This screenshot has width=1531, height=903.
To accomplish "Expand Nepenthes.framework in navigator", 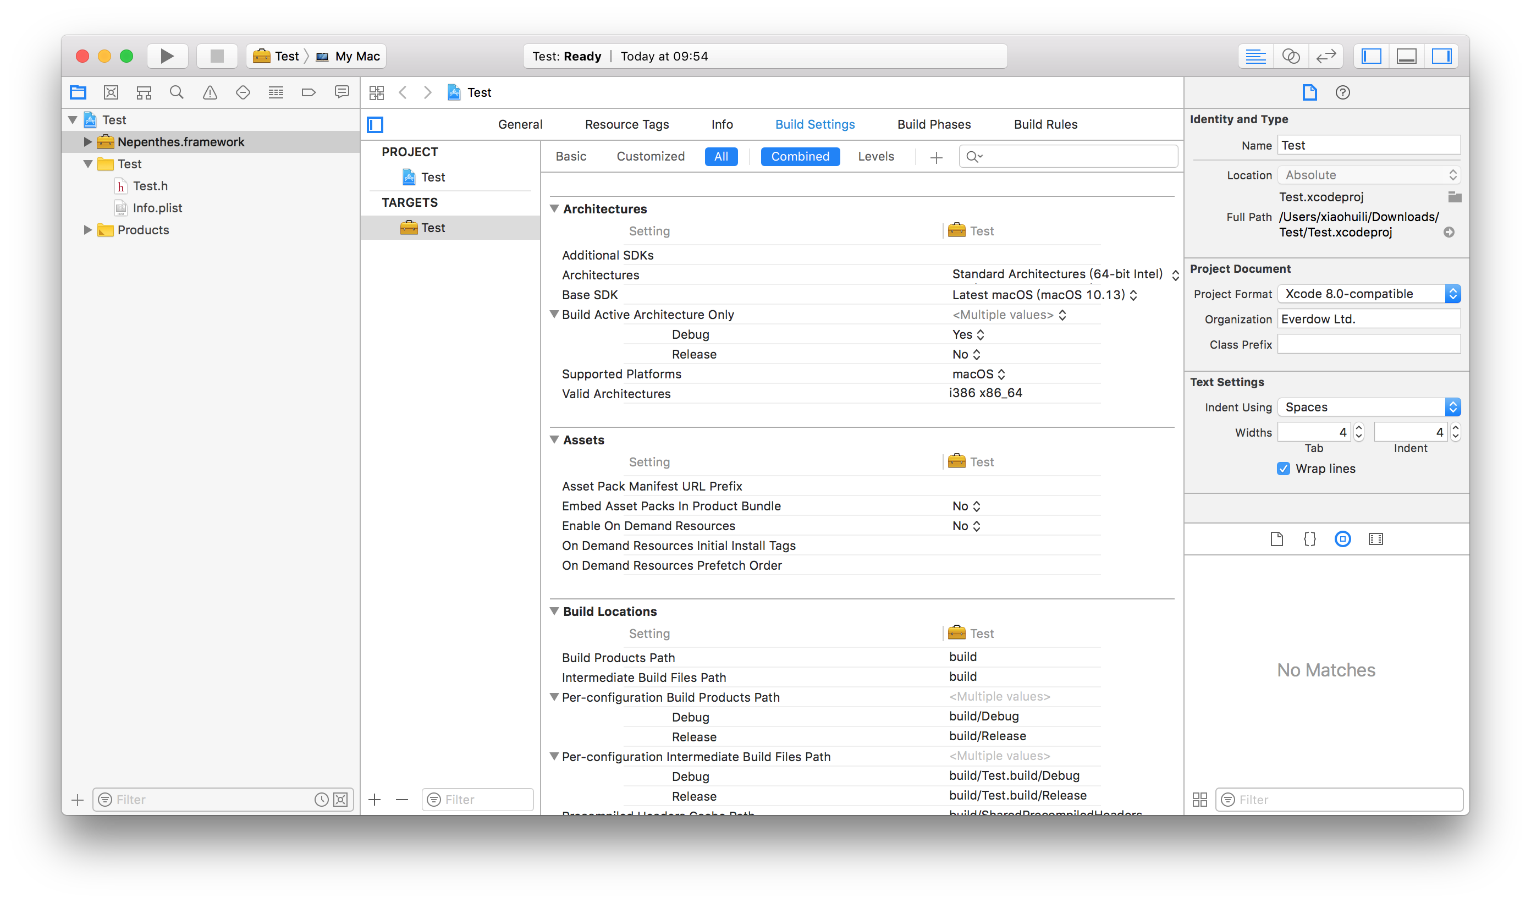I will 87,142.
